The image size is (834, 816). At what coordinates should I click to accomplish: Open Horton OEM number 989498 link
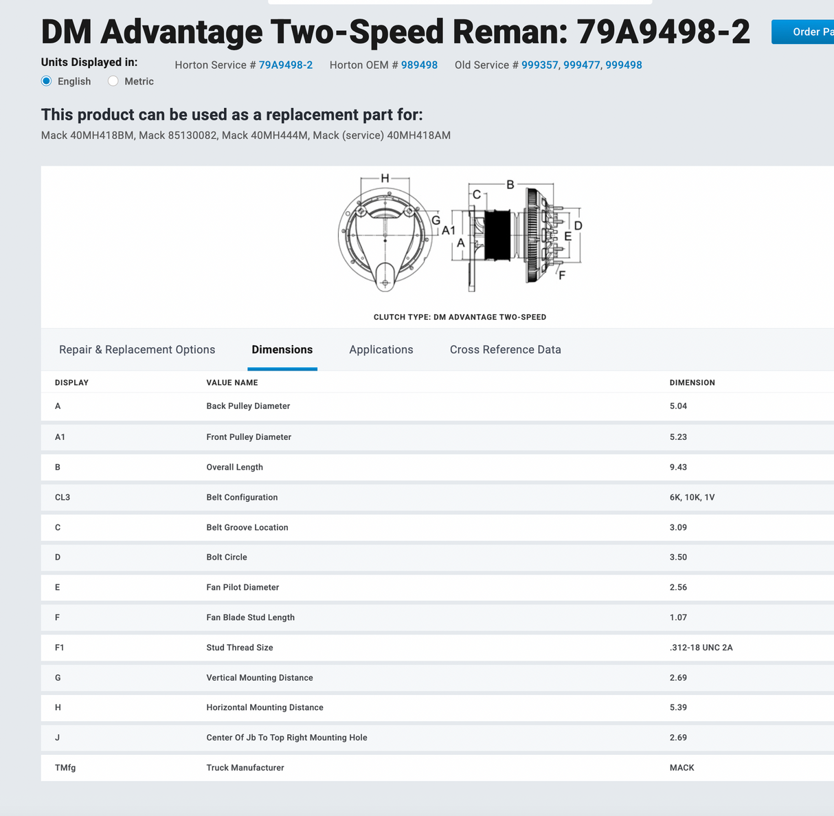(x=419, y=65)
